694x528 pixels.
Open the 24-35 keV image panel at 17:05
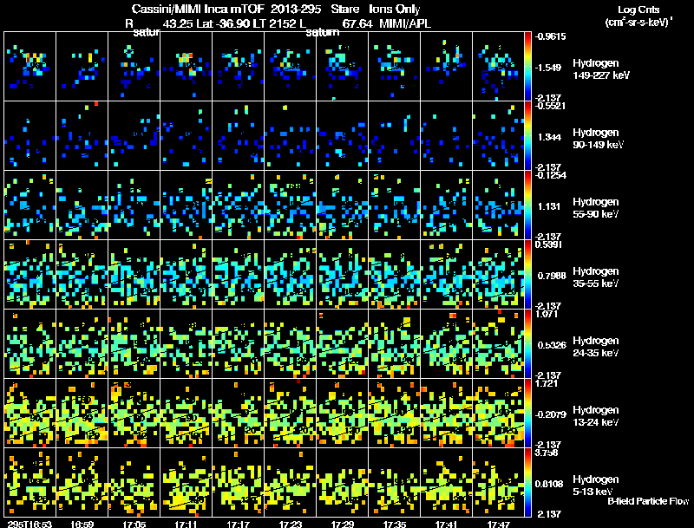coord(134,344)
